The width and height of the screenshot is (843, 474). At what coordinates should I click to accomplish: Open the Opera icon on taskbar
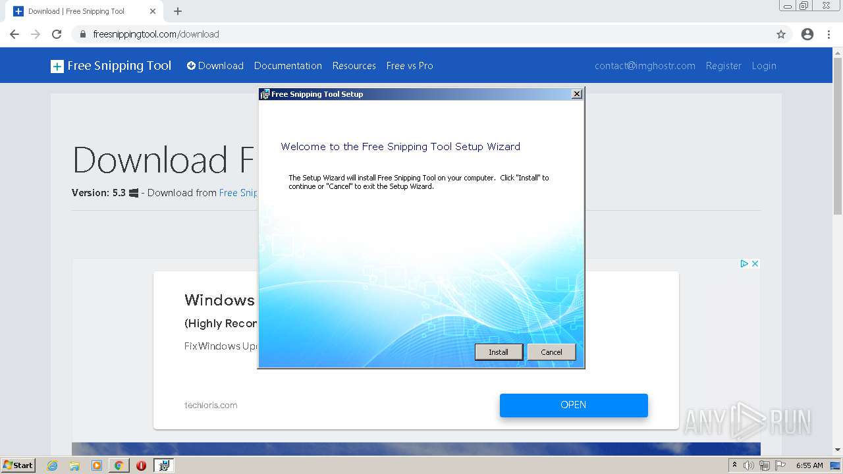(141, 465)
